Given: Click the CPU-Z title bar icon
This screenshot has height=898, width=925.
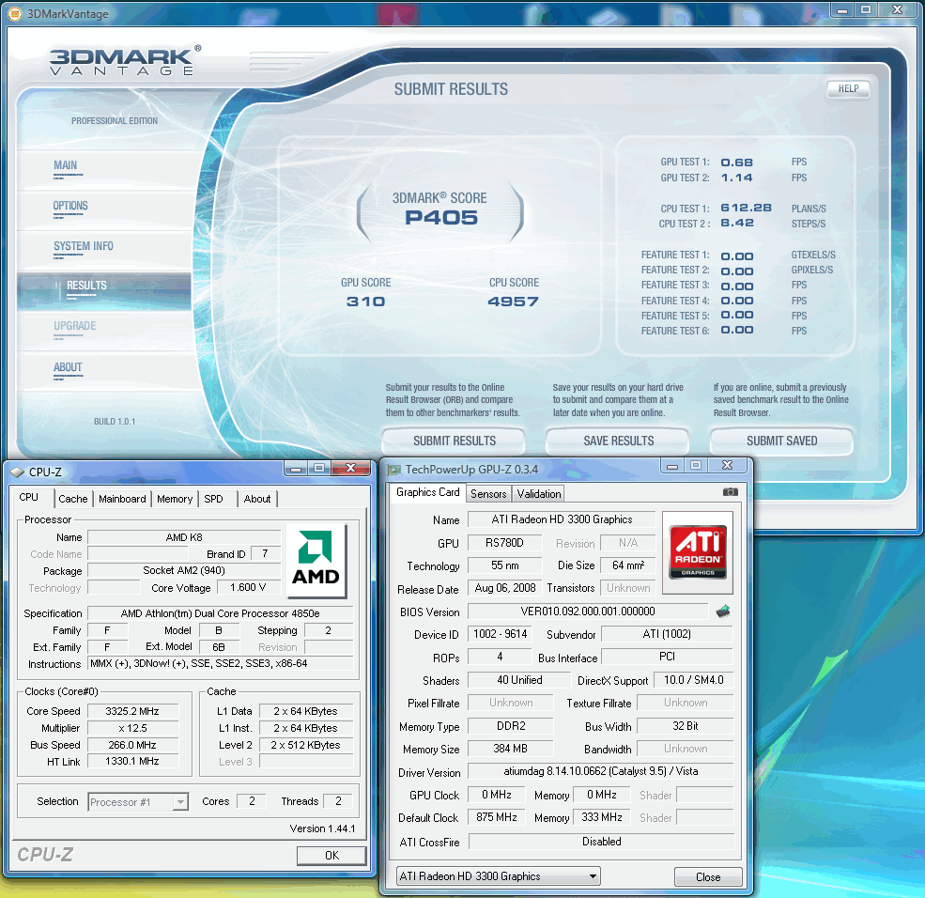Looking at the screenshot, I should tap(17, 472).
